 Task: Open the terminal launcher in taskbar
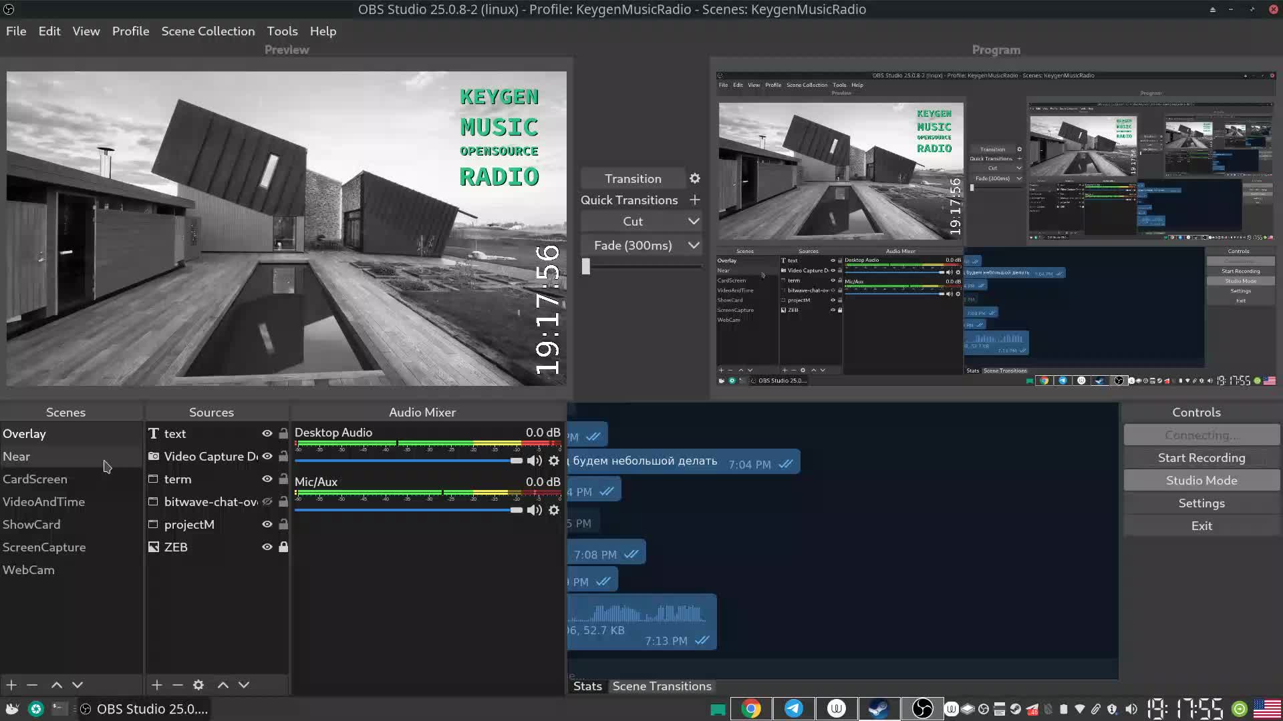pyautogui.click(x=59, y=708)
